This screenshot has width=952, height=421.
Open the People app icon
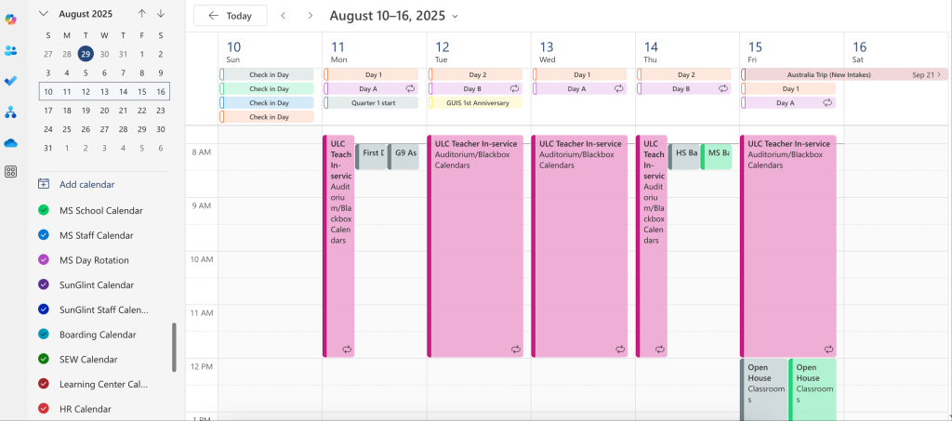(11, 50)
